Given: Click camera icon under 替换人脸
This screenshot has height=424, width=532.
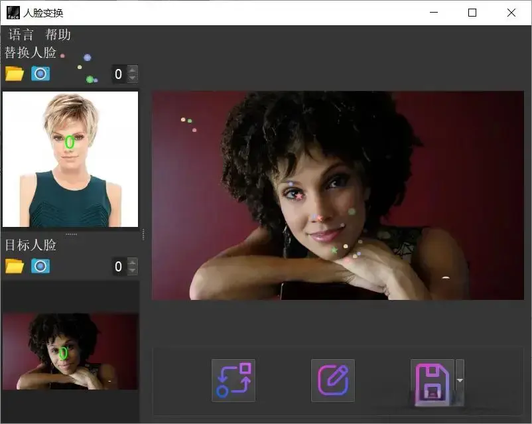Looking at the screenshot, I should (x=40, y=74).
